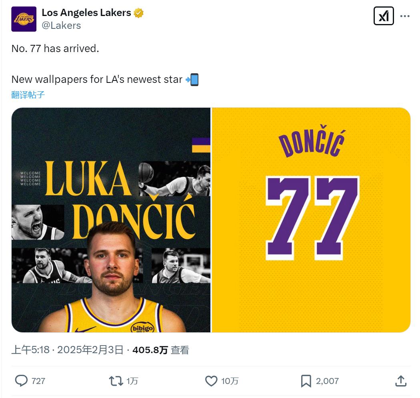
Task: Click the Lakers profile avatar
Action: (x=24, y=19)
